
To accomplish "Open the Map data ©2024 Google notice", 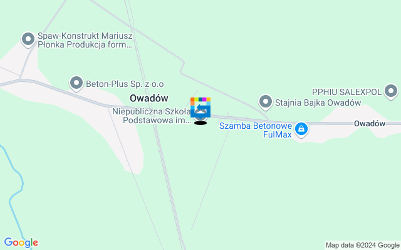I will [363, 246].
